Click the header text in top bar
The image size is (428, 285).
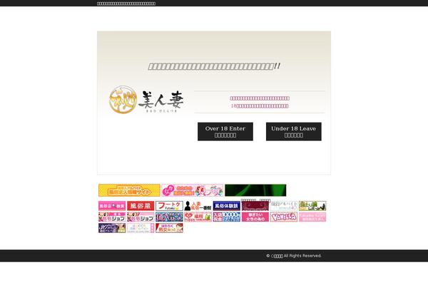pyautogui.click(x=126, y=4)
